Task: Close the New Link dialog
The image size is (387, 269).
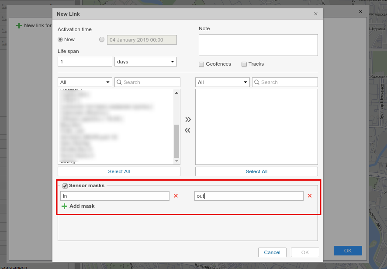Action: 316,14
